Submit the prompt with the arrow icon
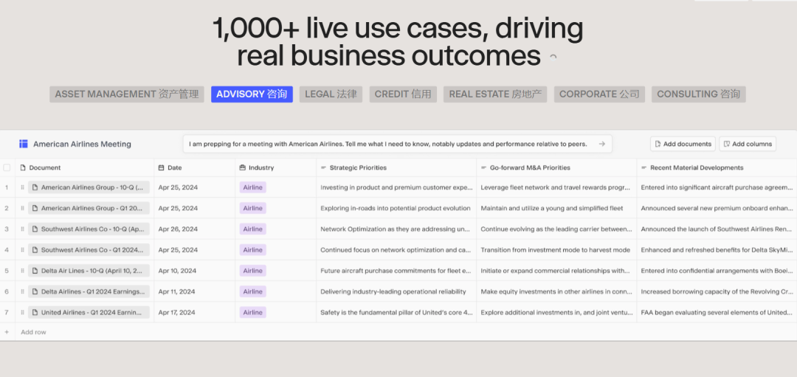 coord(602,144)
